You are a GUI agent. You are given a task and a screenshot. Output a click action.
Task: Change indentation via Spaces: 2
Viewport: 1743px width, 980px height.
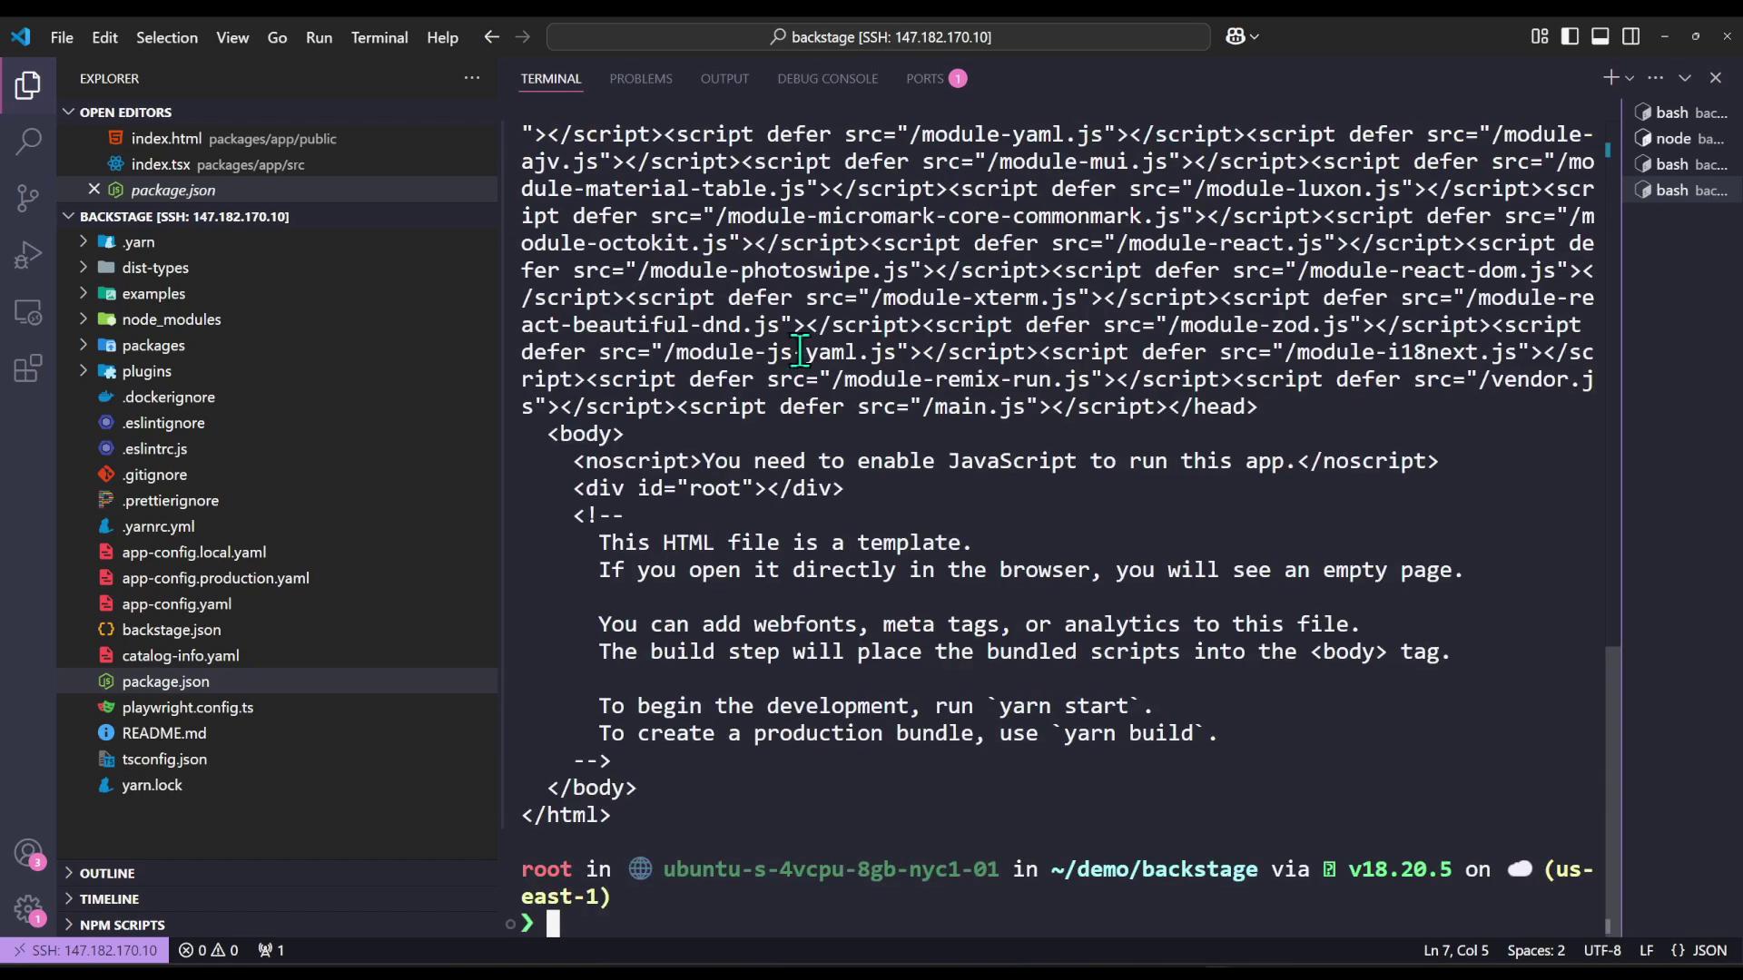point(1536,950)
